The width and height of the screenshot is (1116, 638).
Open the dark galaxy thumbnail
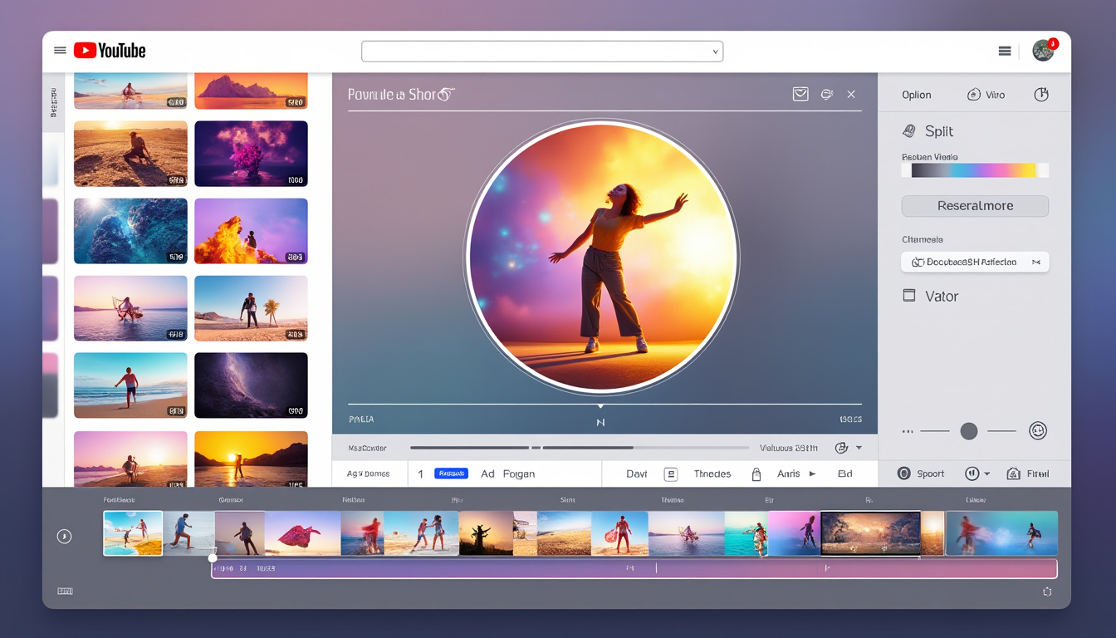(x=251, y=385)
